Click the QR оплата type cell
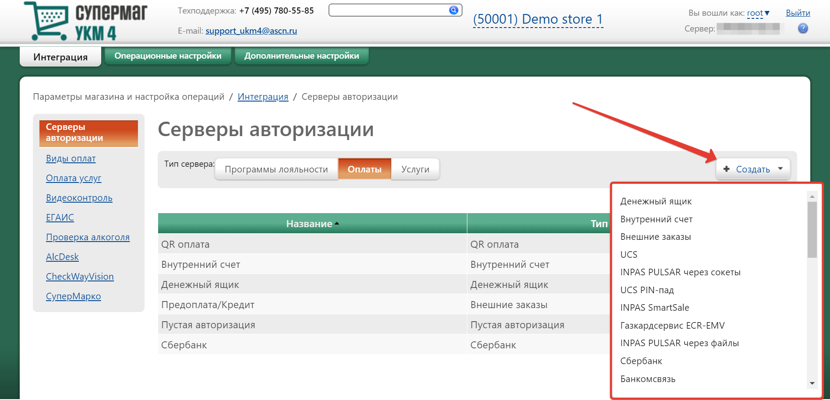830x400 pixels. click(494, 244)
